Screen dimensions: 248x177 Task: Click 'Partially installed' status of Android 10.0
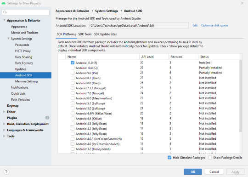click(x=210, y=68)
